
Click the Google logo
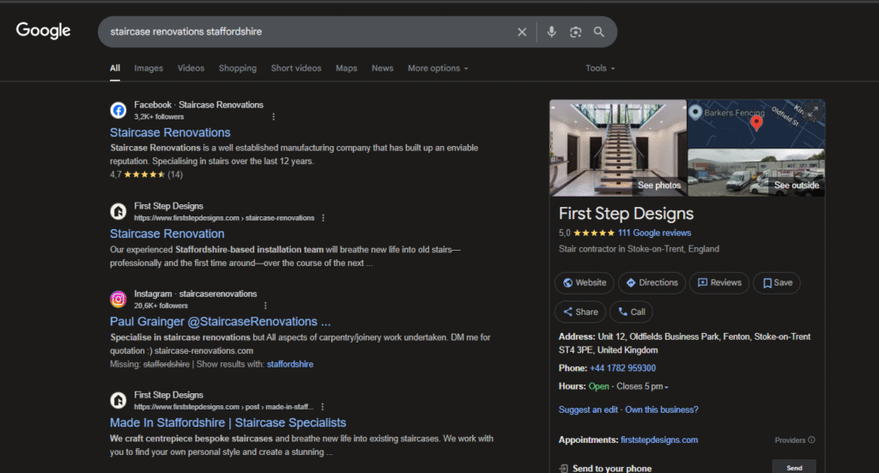tap(43, 30)
